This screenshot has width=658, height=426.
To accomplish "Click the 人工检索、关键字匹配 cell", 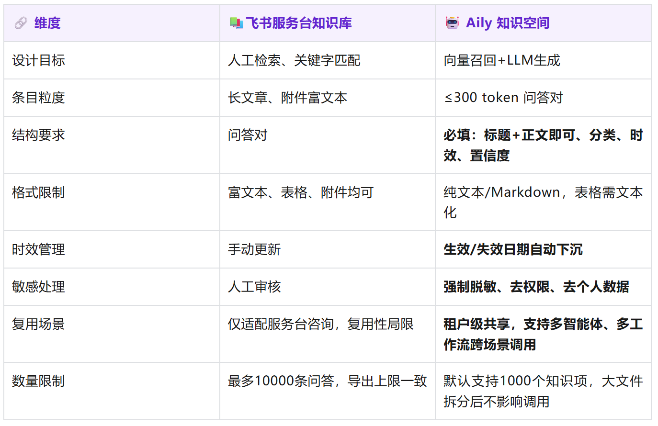I will click(x=294, y=60).
